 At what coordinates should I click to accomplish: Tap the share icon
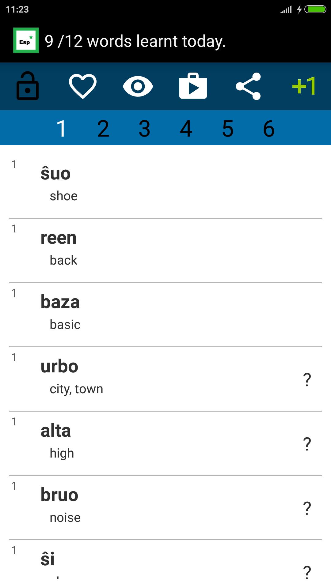(248, 86)
